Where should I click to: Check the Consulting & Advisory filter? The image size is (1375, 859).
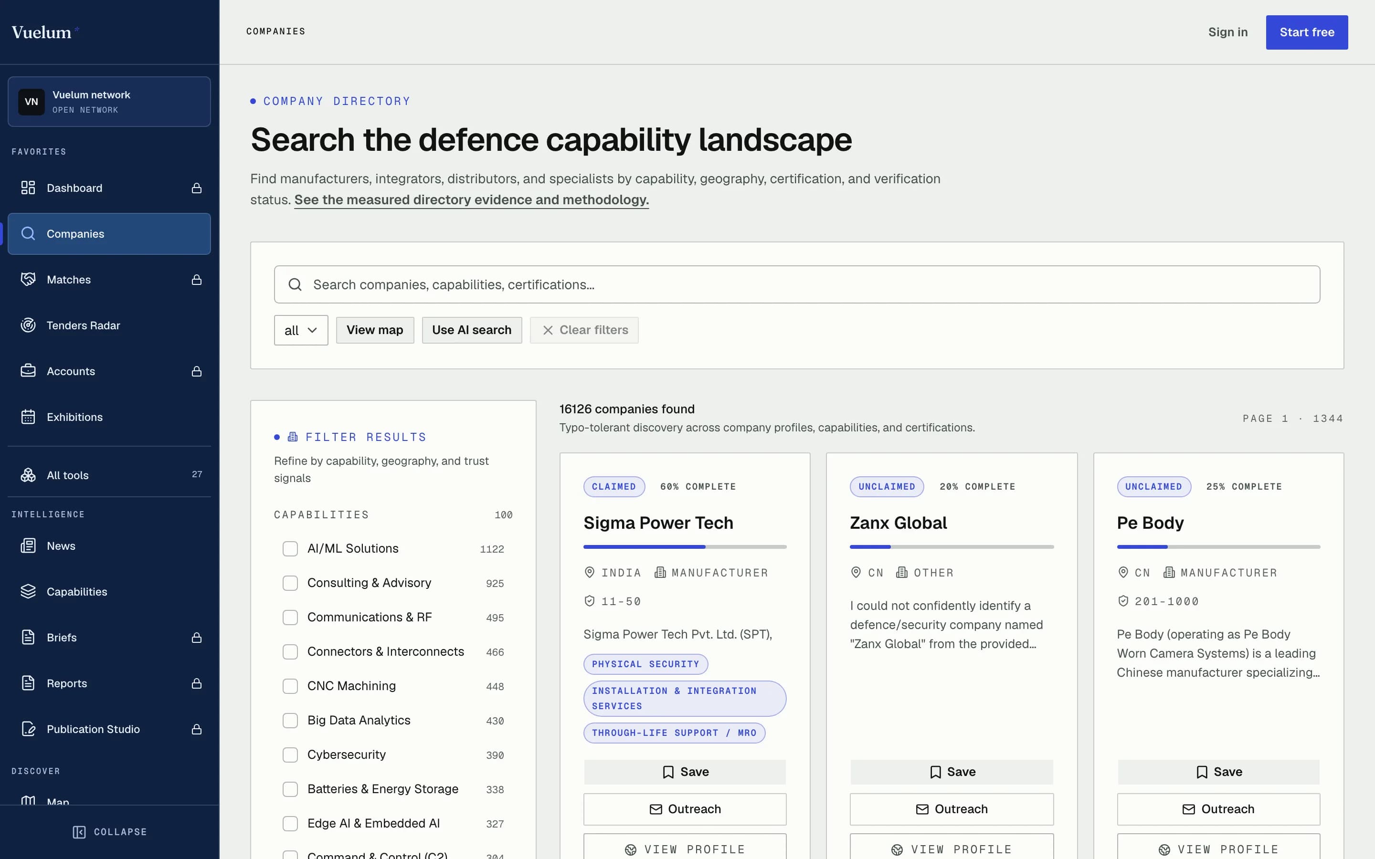290,583
